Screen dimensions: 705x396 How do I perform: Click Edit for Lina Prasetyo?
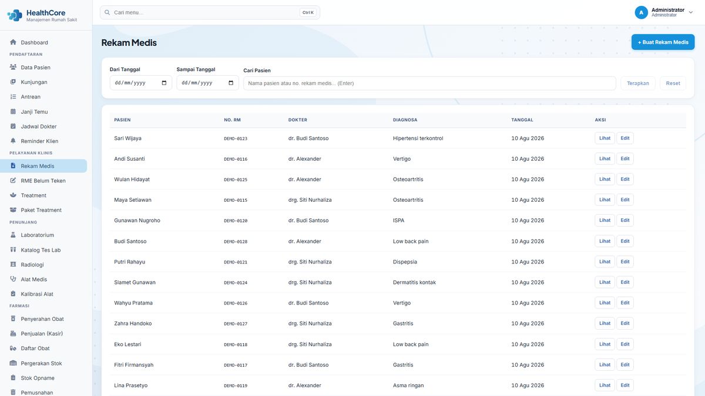coord(625,385)
